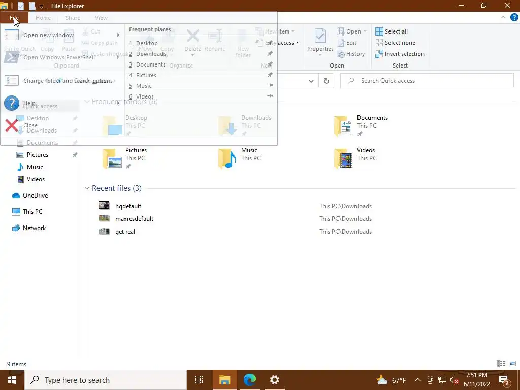Click Invert selection

point(400,54)
